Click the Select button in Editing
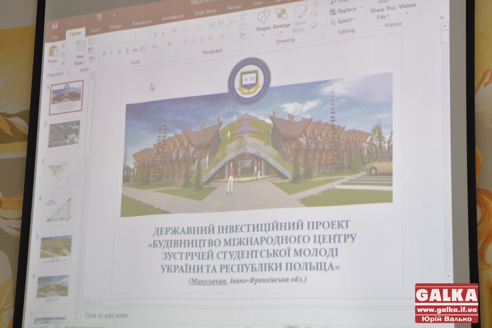 [343, 22]
